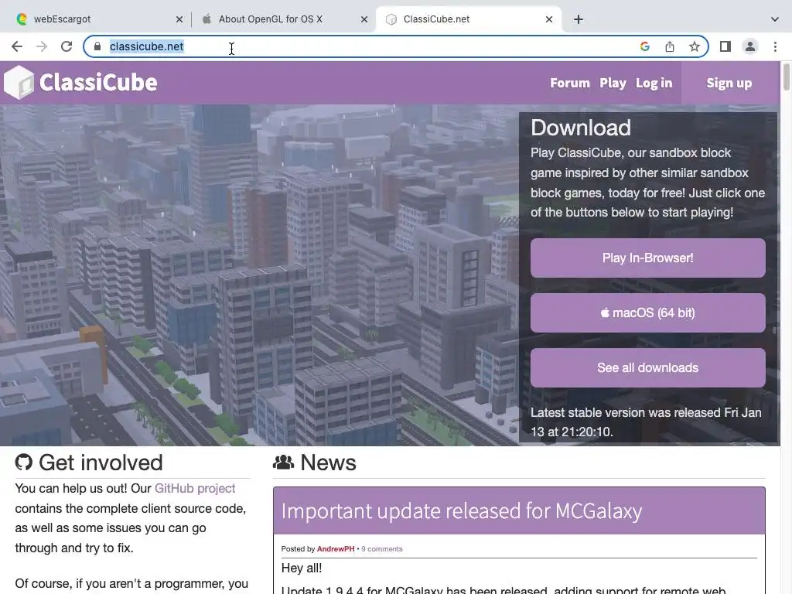This screenshot has width=792, height=594.
Task: Reload the ClassiCube page
Action: point(67,46)
